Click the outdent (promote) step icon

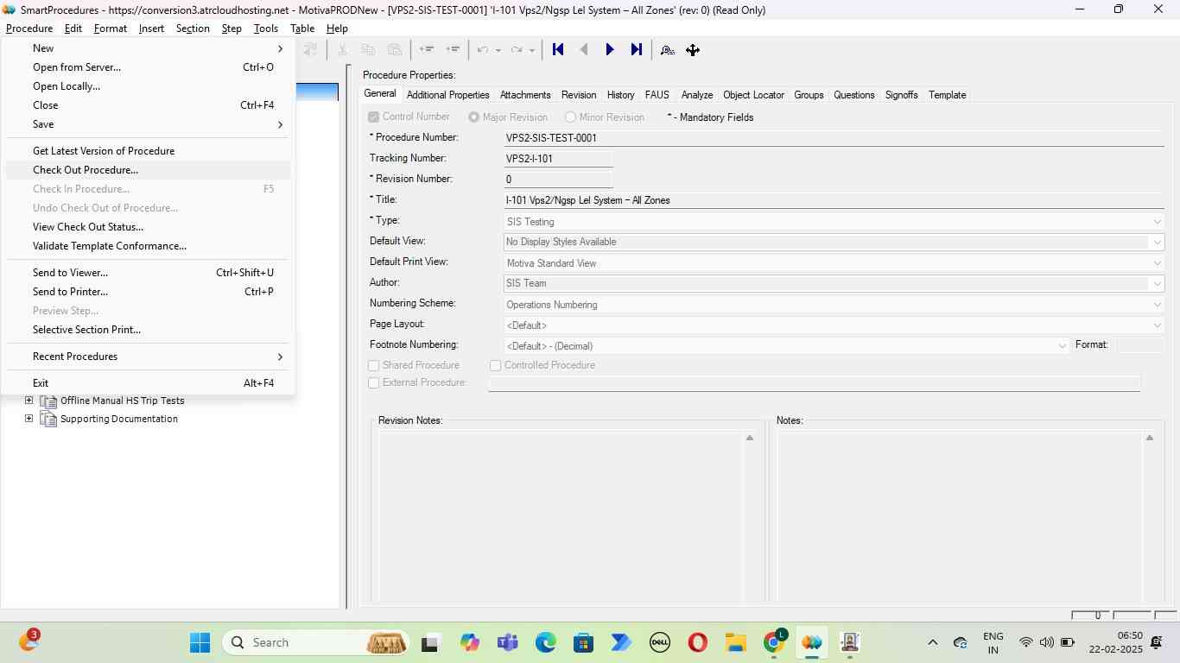[426, 50]
